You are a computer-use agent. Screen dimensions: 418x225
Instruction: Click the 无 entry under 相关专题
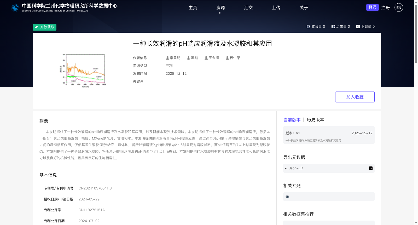tap(329, 197)
